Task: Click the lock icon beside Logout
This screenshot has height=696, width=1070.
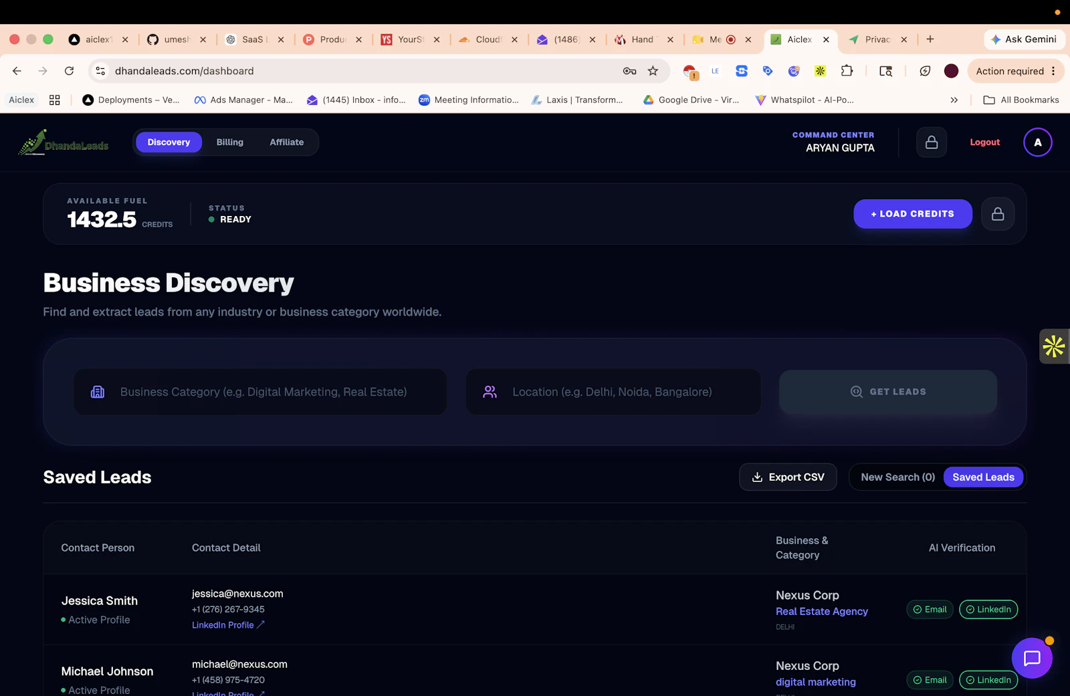Action: coord(932,142)
